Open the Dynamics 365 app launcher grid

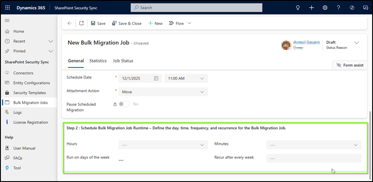click(7, 8)
